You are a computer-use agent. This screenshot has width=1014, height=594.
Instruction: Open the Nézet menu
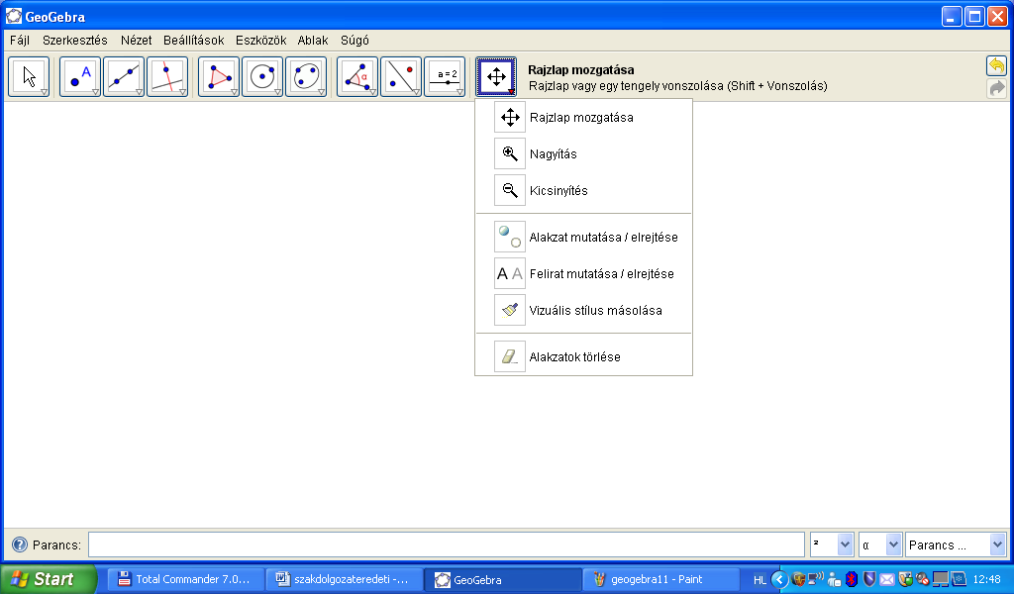[136, 40]
